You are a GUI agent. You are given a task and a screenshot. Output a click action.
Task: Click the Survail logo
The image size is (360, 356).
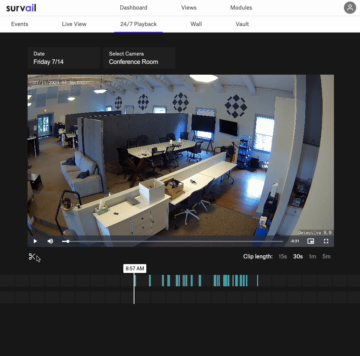pos(21,8)
